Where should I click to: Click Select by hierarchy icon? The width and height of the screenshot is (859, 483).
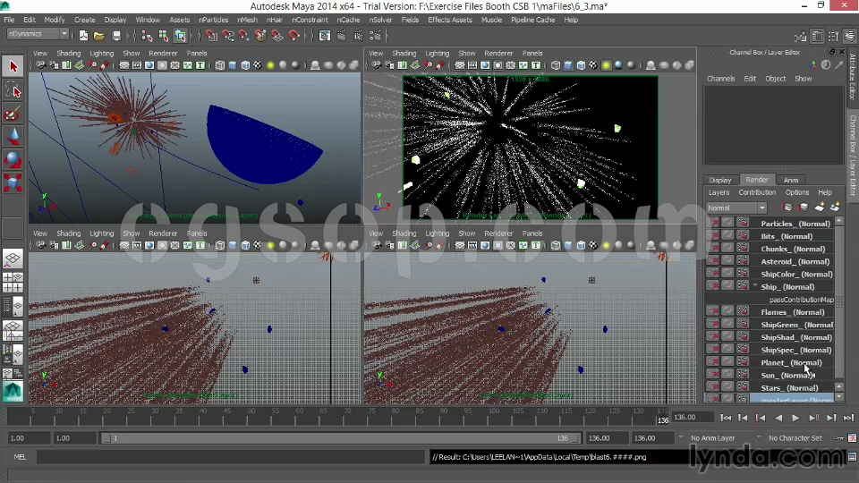pyautogui.click(x=147, y=36)
